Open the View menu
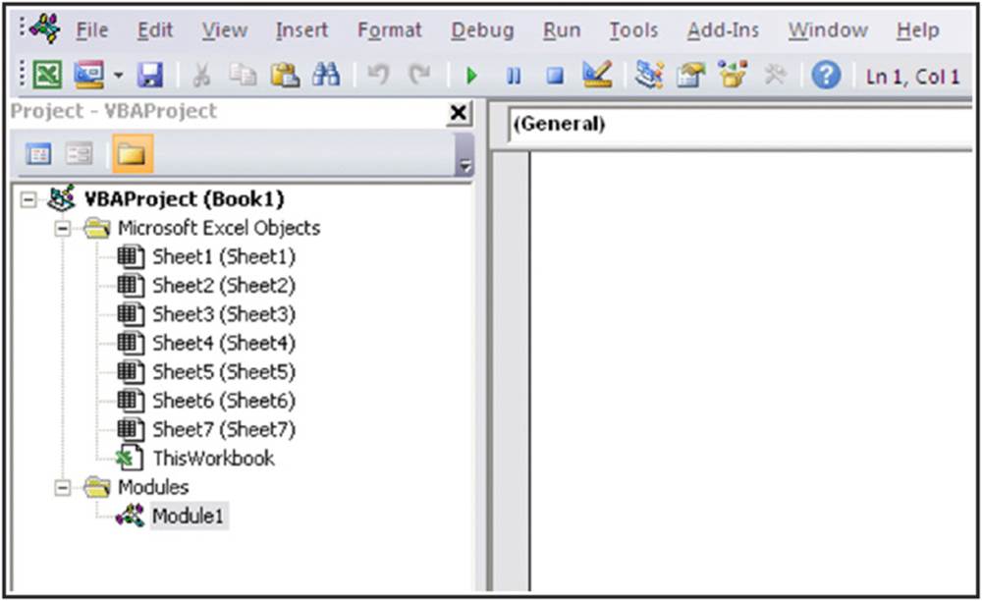982x601 pixels. [x=225, y=30]
